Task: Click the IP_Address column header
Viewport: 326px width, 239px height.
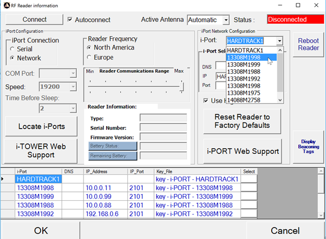Action: (x=106, y=172)
